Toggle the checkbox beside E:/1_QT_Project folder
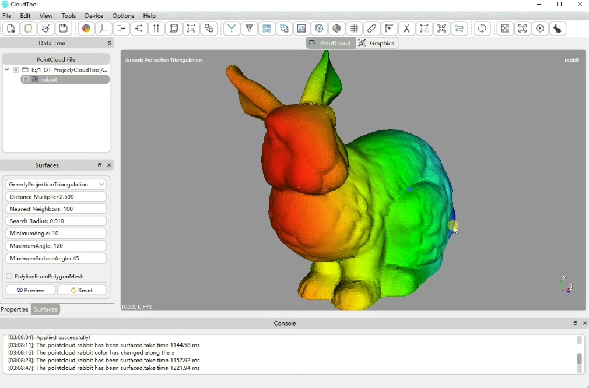 tap(16, 70)
